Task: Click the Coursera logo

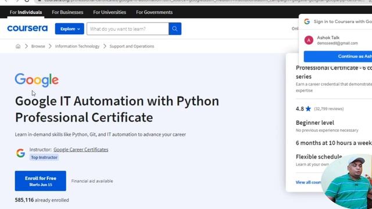Action: click(x=27, y=28)
